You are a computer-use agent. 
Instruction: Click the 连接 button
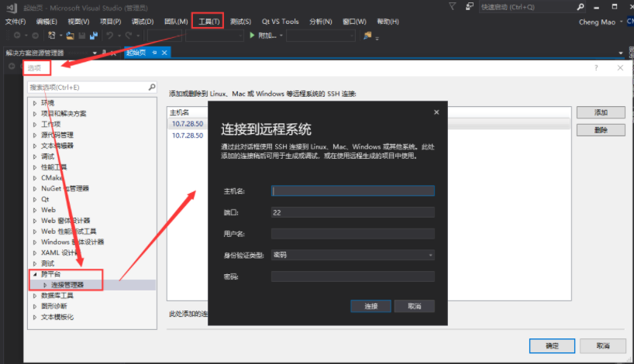coord(370,306)
